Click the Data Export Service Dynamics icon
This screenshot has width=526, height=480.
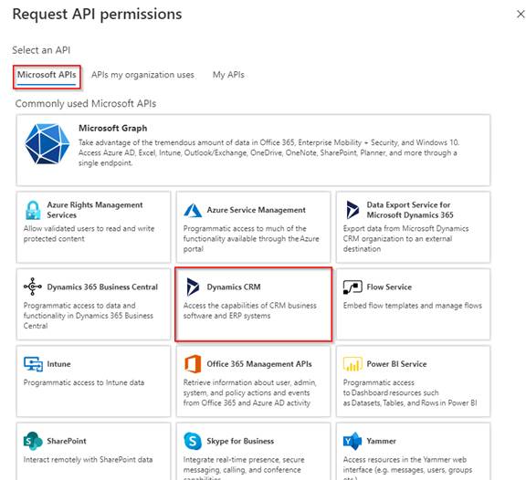(x=352, y=210)
